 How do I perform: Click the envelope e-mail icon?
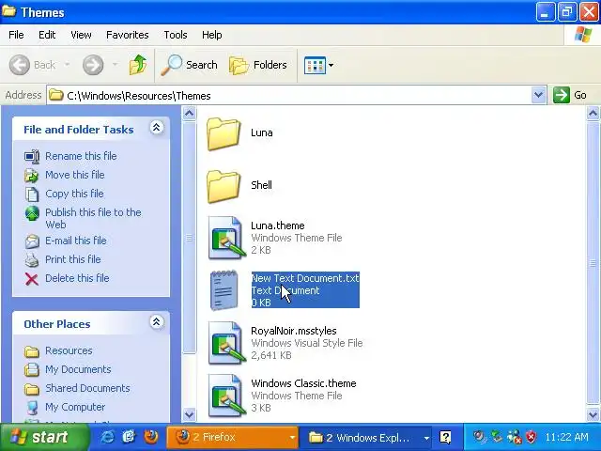32,241
